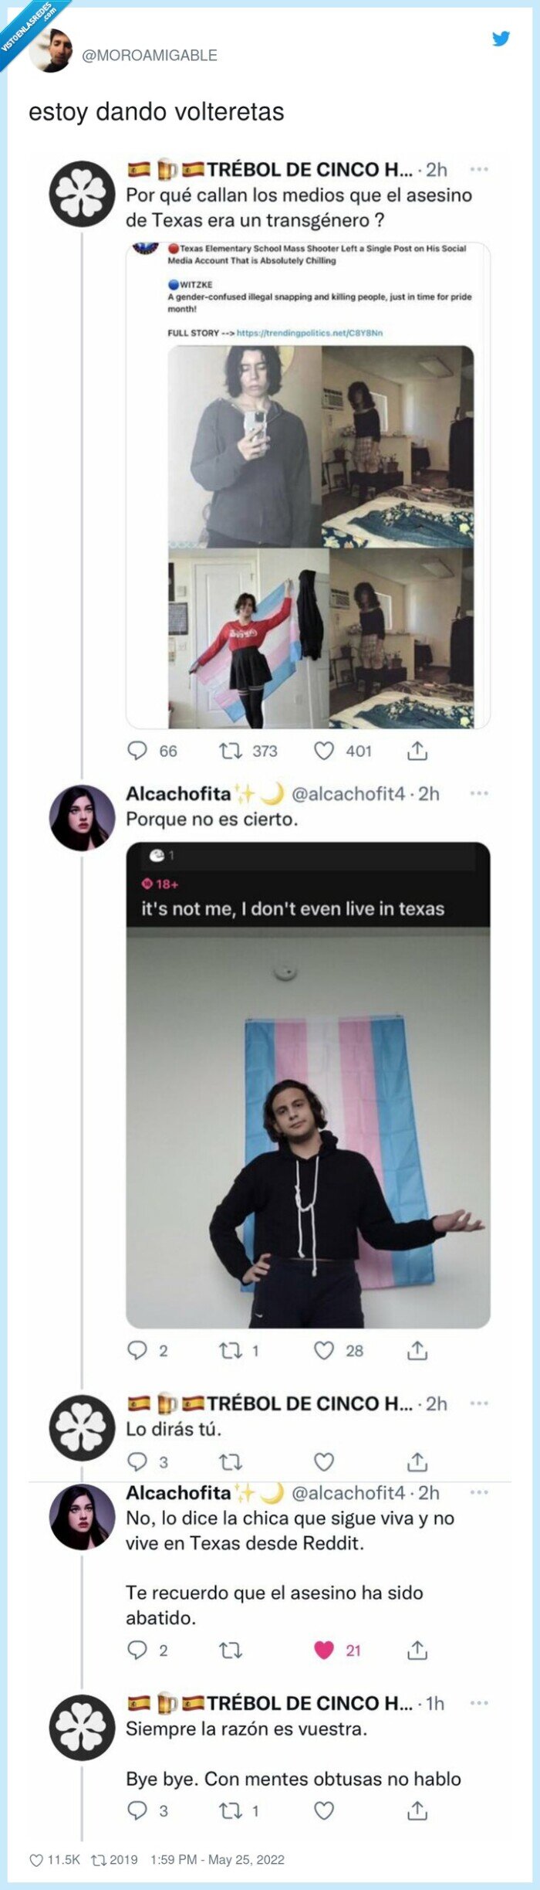The height and width of the screenshot is (1890, 540).
Task: Like the tweet with 401 likes
Action: (324, 750)
